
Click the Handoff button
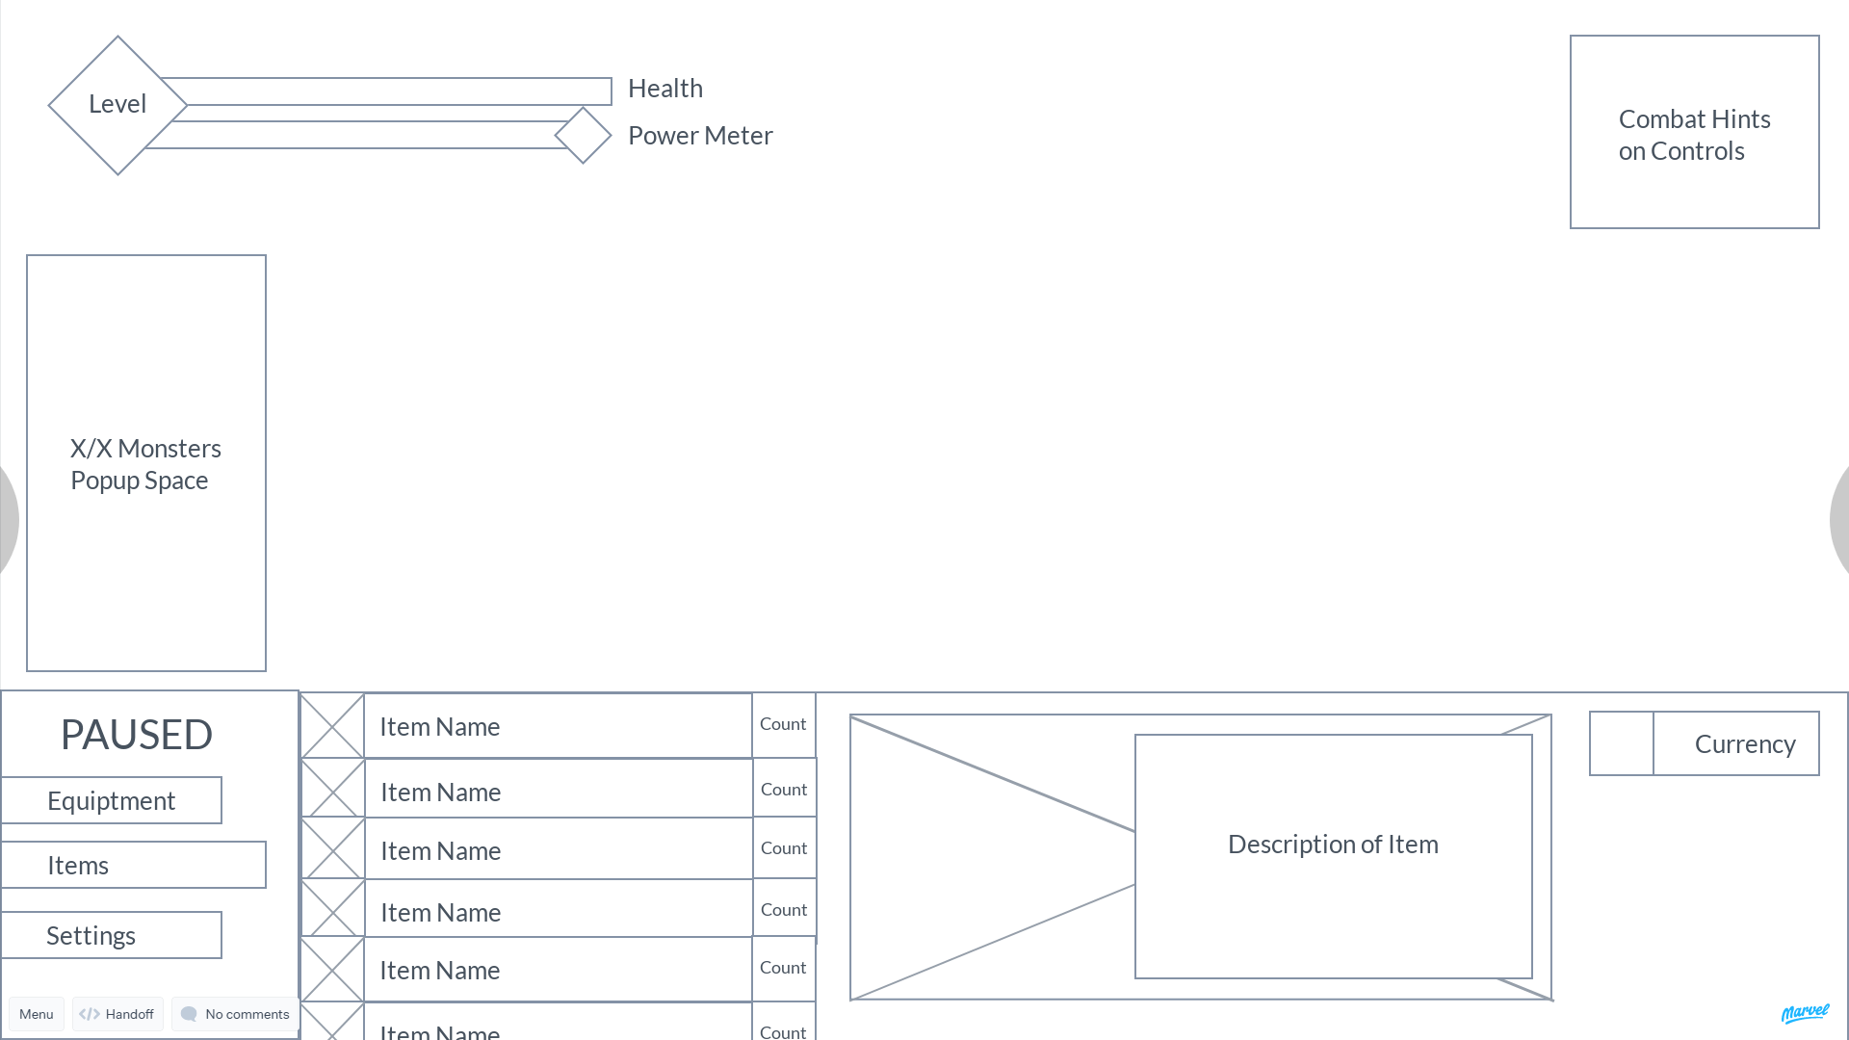(117, 1013)
